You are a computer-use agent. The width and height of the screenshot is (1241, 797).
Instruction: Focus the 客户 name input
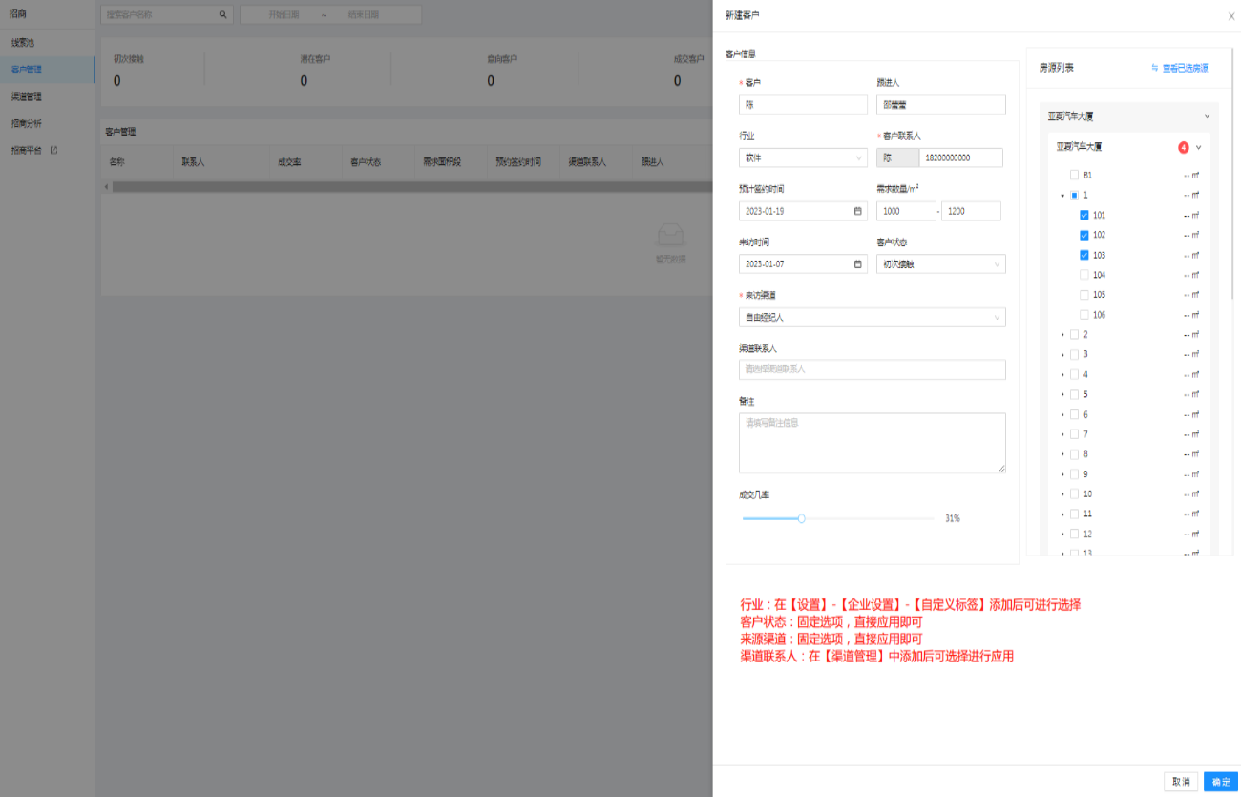click(803, 105)
